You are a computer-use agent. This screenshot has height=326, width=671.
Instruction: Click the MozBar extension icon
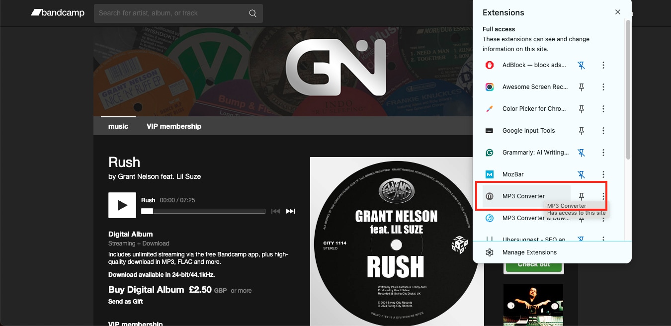tap(490, 174)
